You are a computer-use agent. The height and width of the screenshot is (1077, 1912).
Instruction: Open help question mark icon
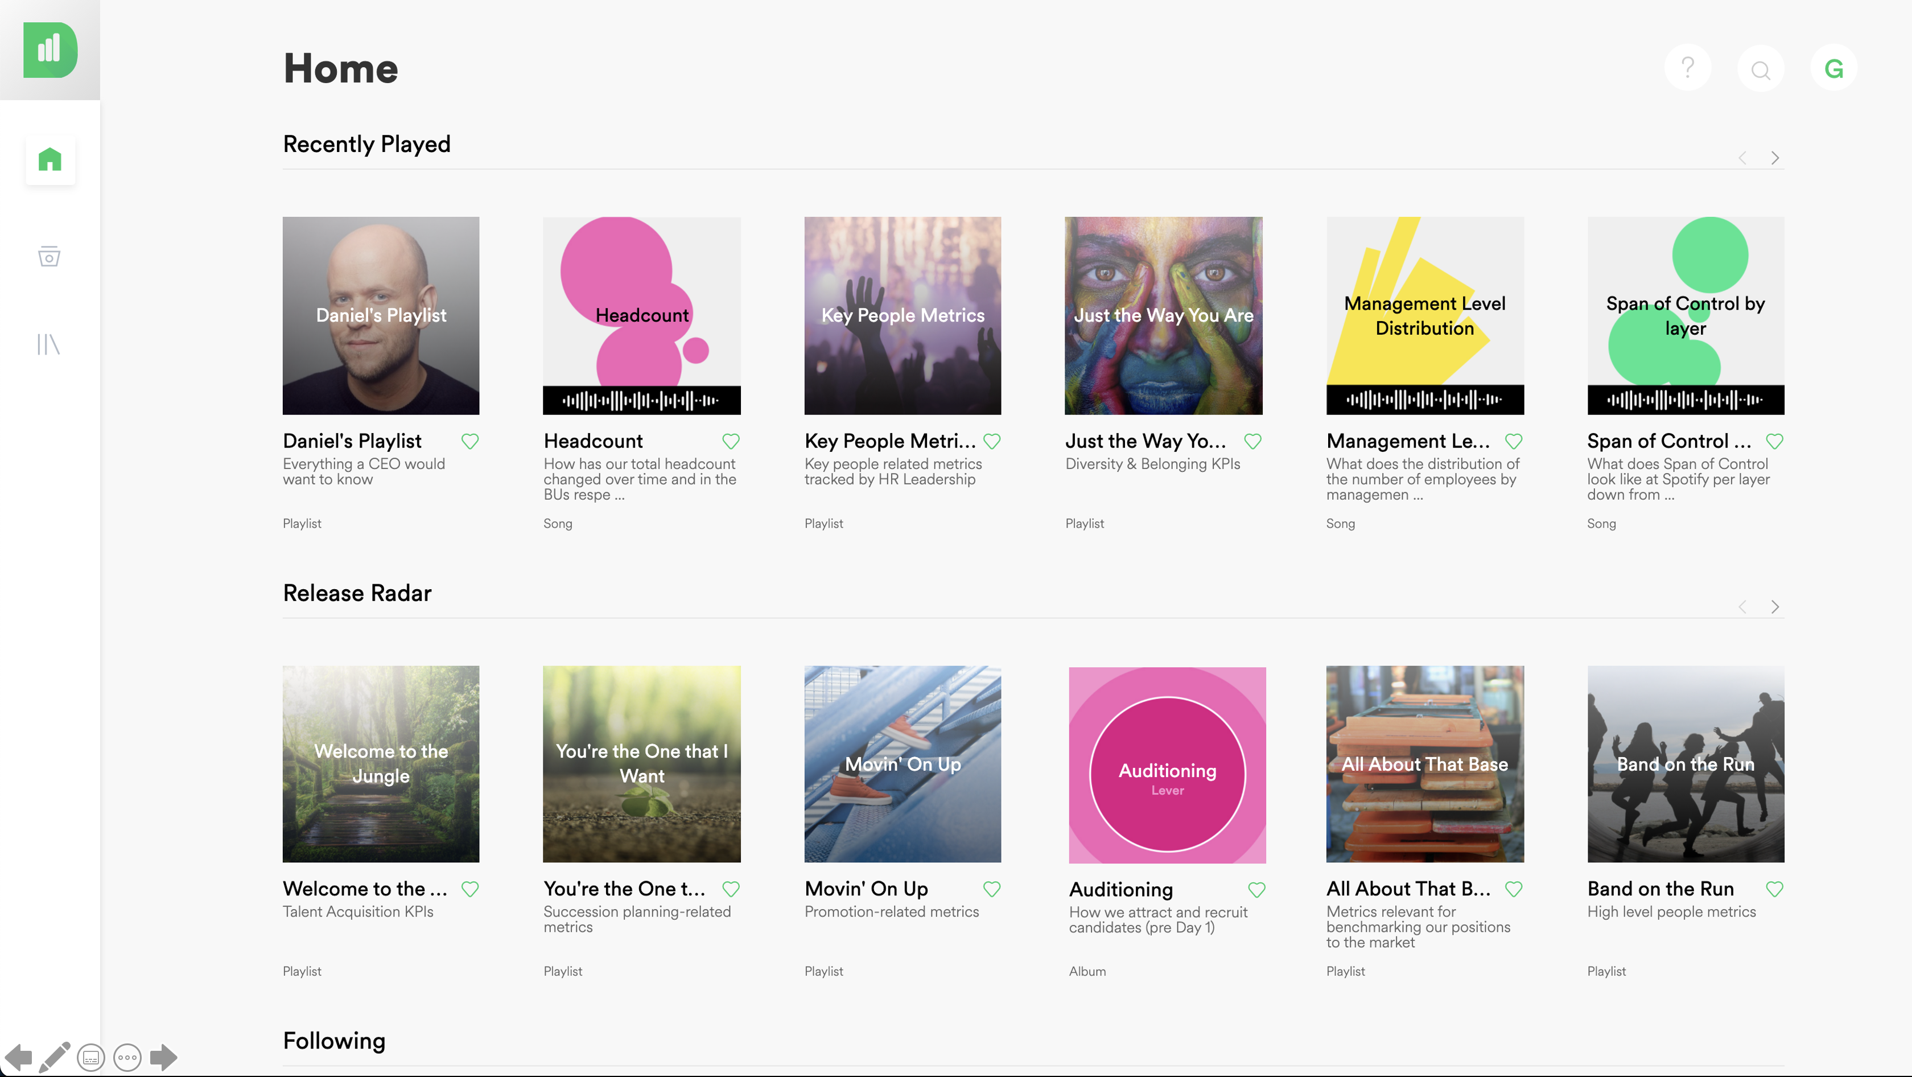click(x=1687, y=68)
